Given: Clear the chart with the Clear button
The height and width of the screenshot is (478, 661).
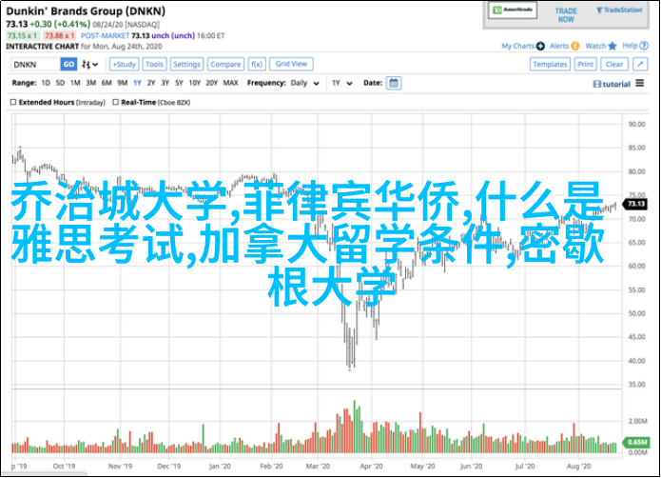Looking at the screenshot, I should point(614,65).
